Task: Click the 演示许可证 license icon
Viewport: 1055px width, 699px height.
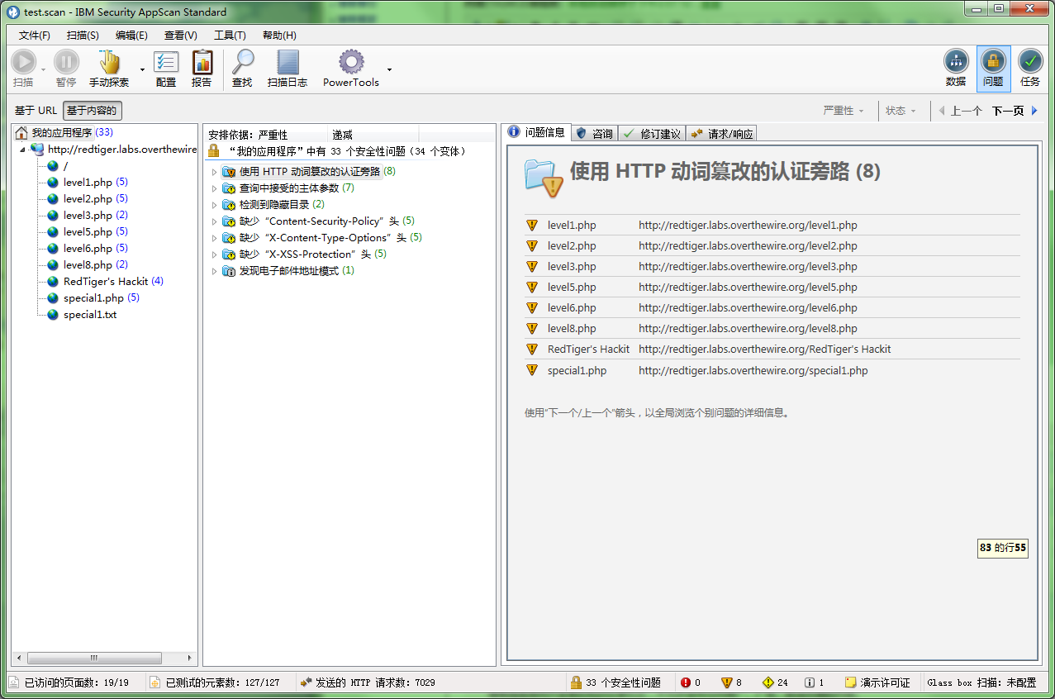Action: point(851,682)
